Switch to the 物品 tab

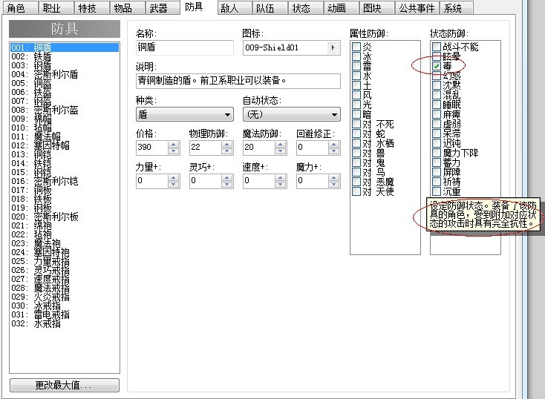pos(127,8)
